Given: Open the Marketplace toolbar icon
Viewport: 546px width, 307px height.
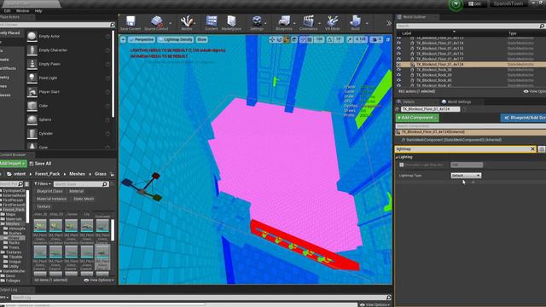Looking at the screenshot, I should 231,23.
